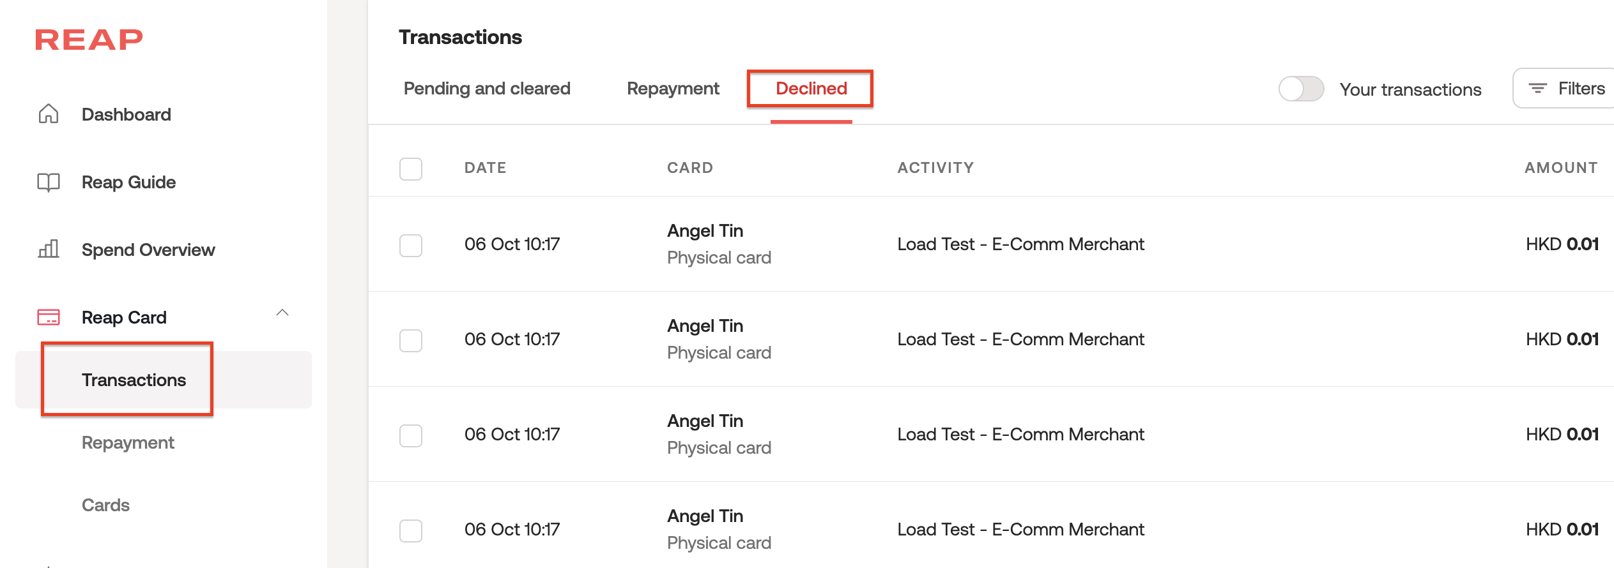This screenshot has height=568, width=1614.
Task: Click the Filters lines icon
Action: 1538,88
